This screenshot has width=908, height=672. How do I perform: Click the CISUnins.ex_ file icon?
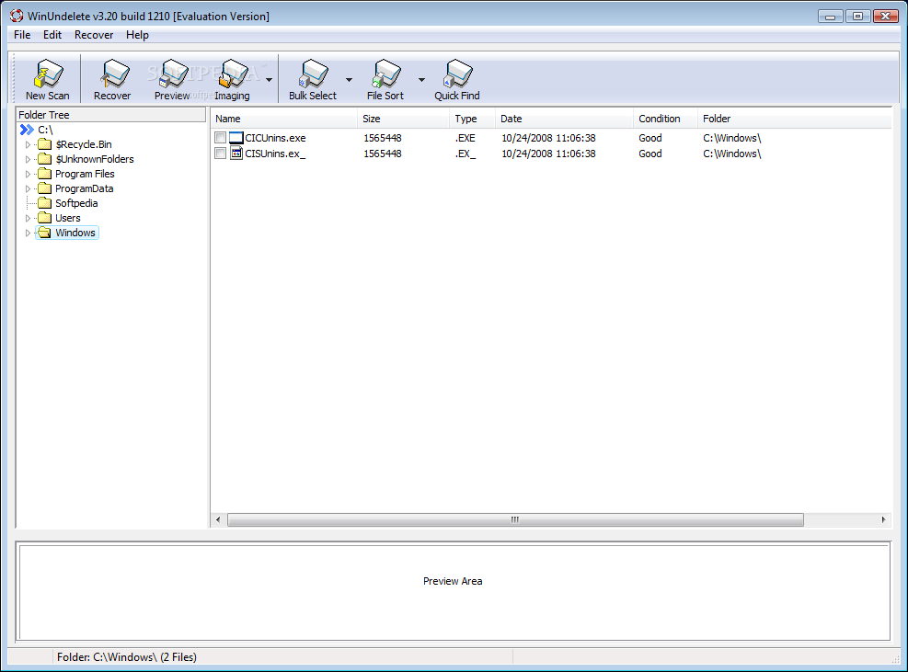click(x=236, y=154)
